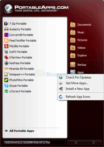Click the 7-Zip Portable icon
The height and width of the screenshot is (147, 104).
click(x=6, y=24)
